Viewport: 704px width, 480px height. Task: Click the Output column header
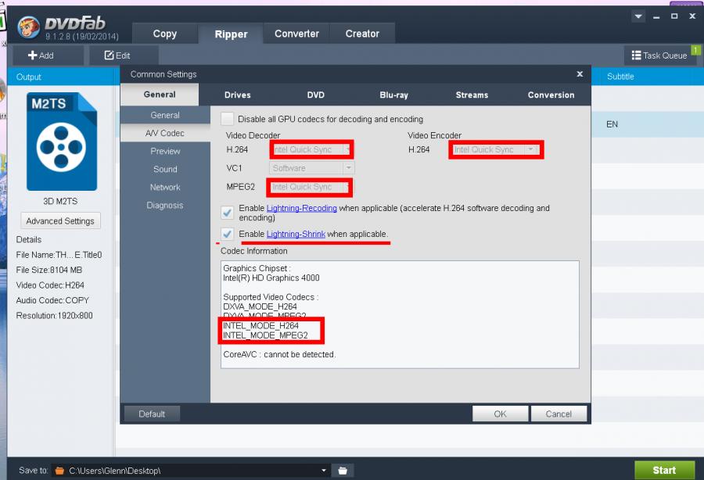[x=63, y=77]
